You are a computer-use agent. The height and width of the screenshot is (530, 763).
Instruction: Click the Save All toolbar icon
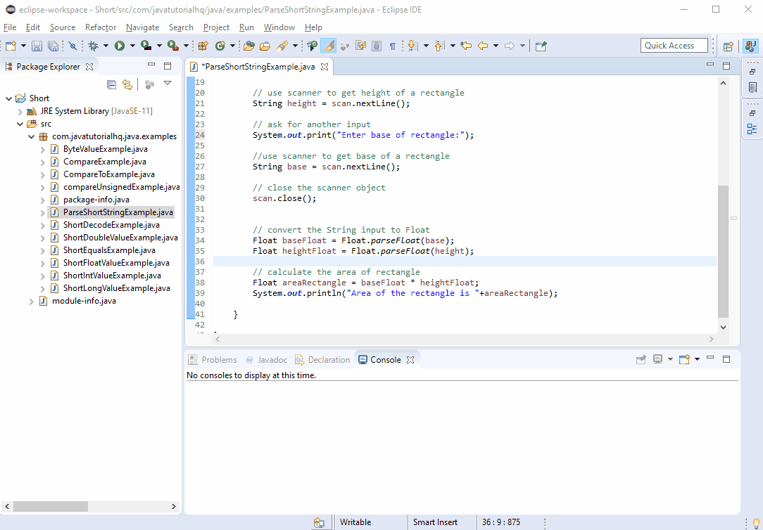(53, 46)
